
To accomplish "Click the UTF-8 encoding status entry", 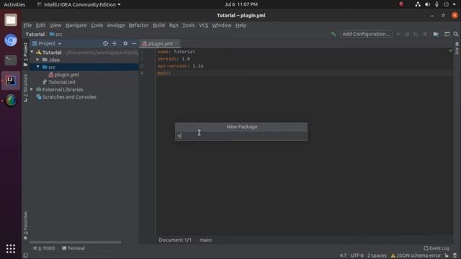I will point(357,256).
